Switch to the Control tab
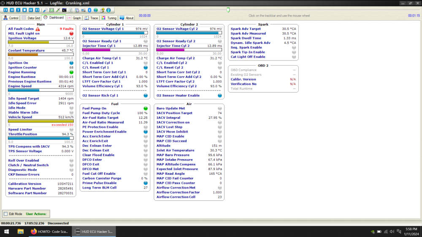 11,18
